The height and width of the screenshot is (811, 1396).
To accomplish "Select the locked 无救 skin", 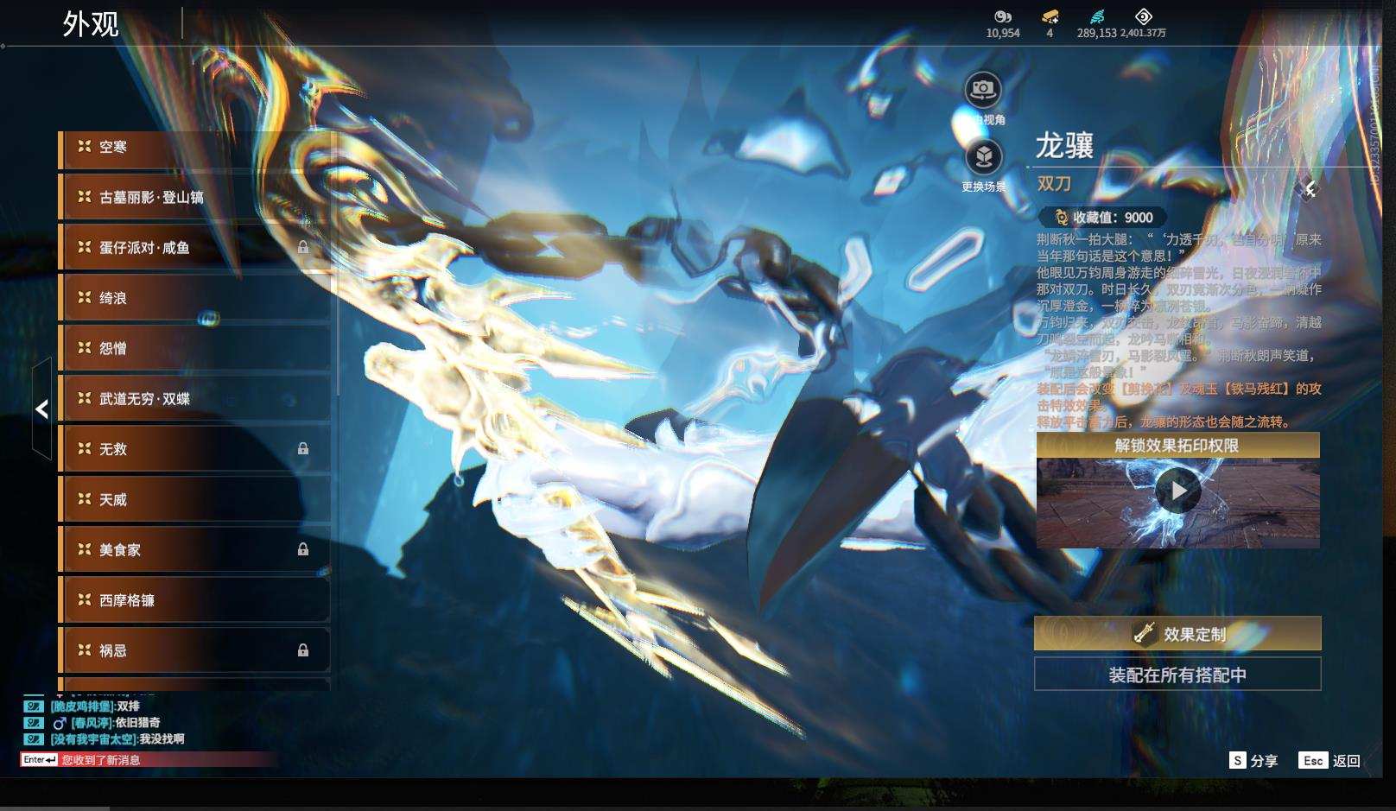I will point(194,449).
